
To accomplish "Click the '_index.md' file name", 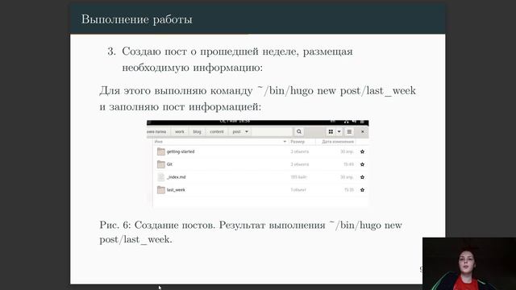I will (x=176, y=177).
